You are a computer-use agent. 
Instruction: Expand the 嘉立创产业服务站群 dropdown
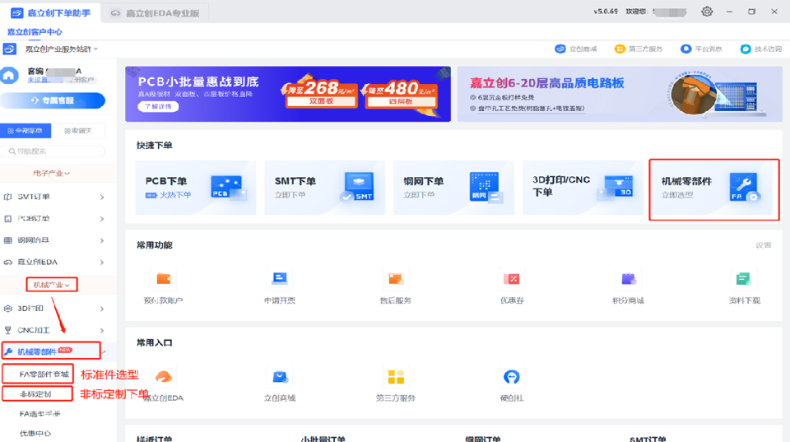(x=95, y=49)
